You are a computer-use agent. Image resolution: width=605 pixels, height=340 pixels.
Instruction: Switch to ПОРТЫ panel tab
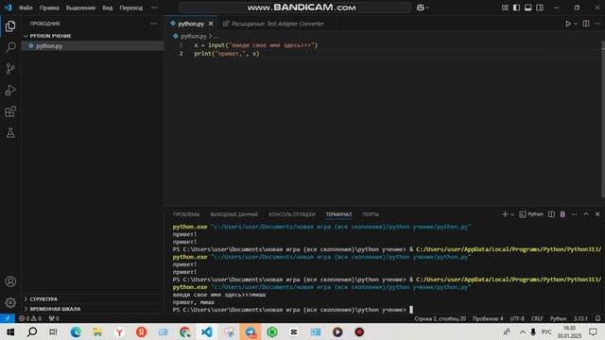[x=371, y=214]
